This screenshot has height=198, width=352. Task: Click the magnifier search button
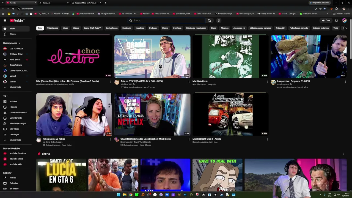click(210, 20)
